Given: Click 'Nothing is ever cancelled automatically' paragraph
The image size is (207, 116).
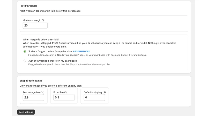Looking at the screenshot, I should point(100,45).
